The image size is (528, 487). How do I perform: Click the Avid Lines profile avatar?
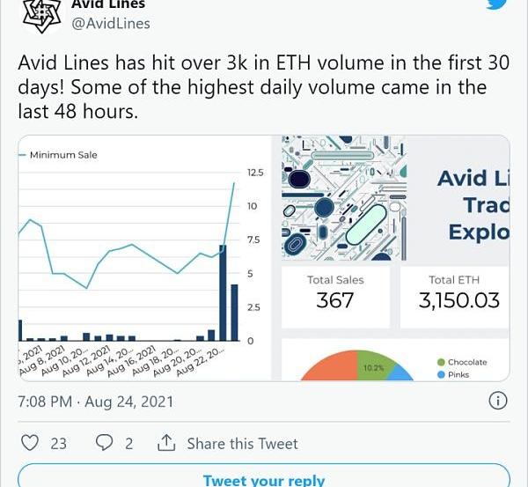41,16
